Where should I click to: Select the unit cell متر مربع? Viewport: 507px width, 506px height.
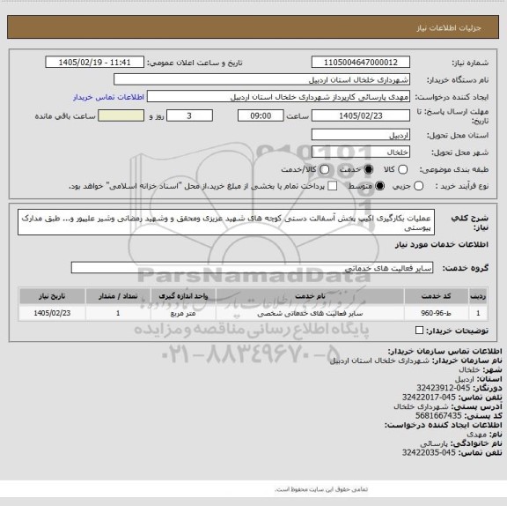(183, 313)
